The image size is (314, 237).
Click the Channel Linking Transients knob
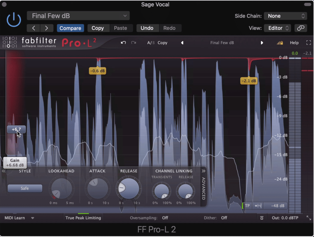pos(161,191)
